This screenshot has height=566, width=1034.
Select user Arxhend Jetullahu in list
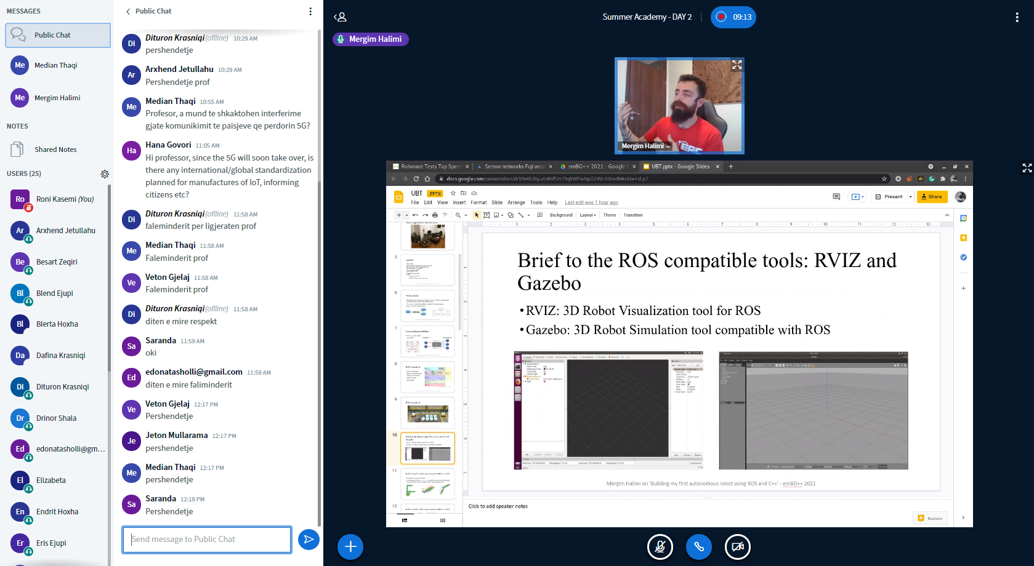pyautogui.click(x=65, y=231)
